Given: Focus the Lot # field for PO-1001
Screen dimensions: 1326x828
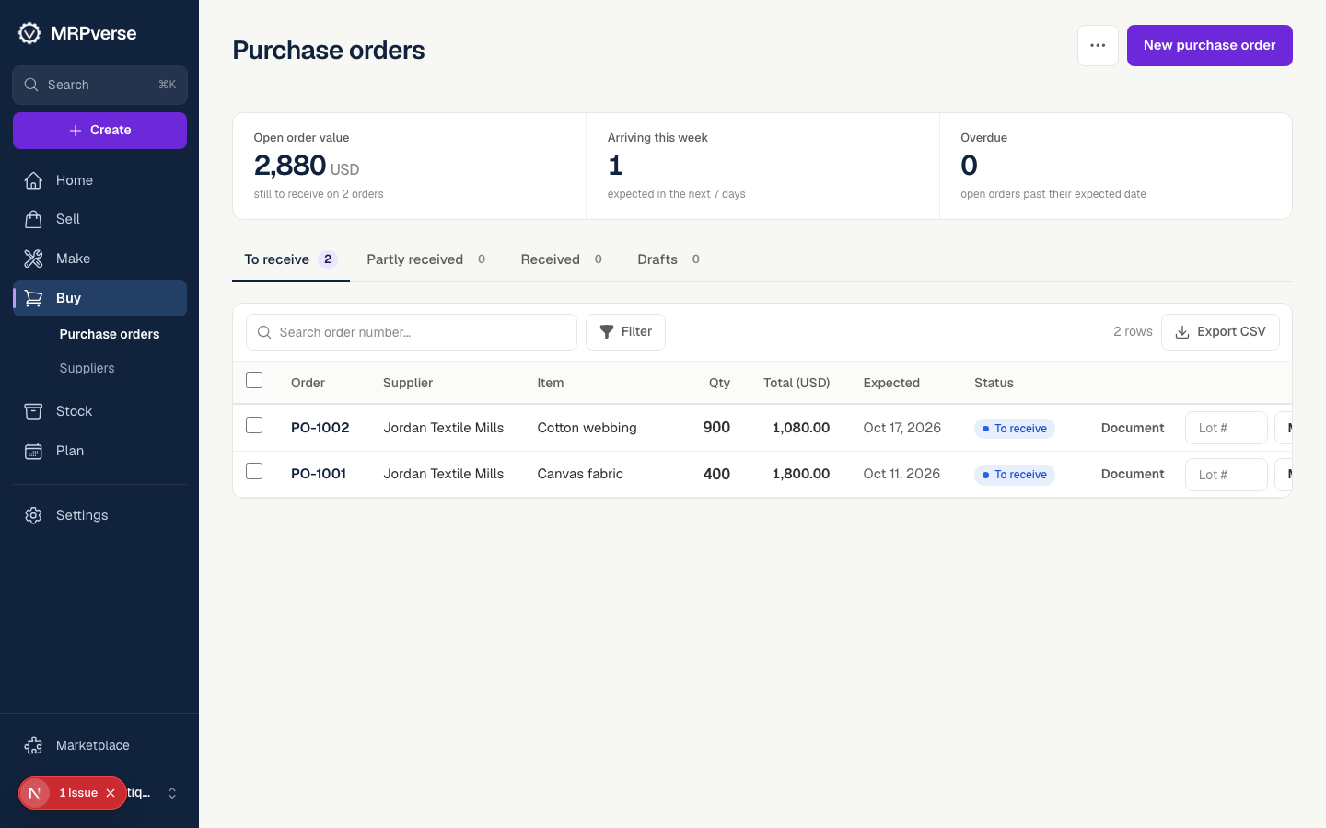Looking at the screenshot, I should click(1227, 475).
